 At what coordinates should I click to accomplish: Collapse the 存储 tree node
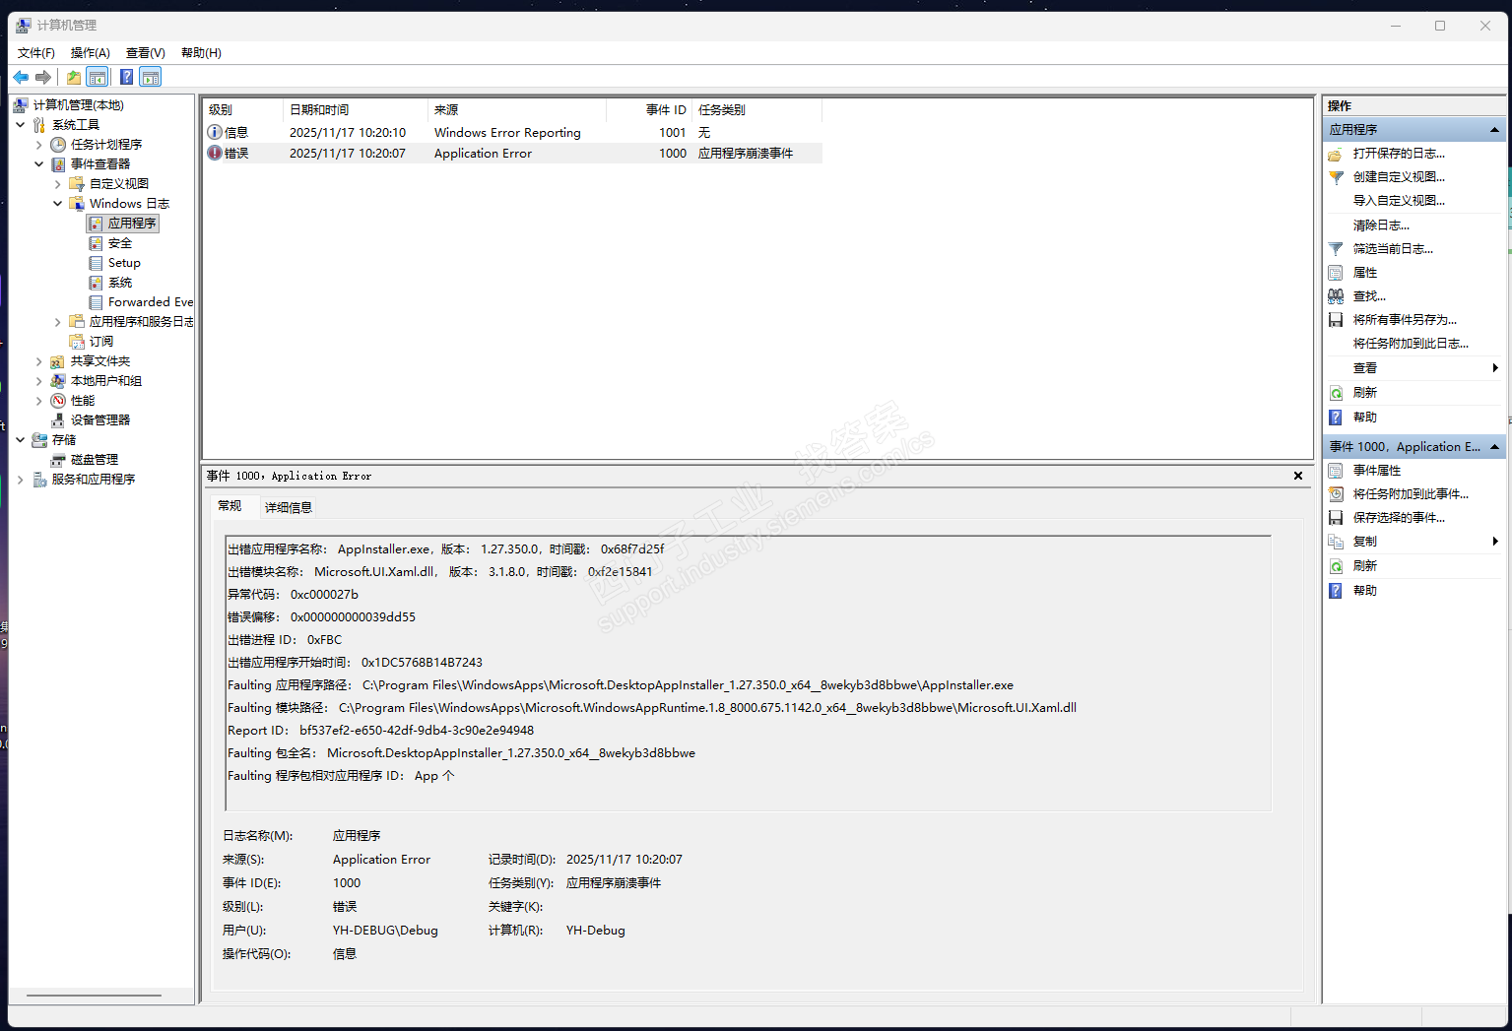pyautogui.click(x=21, y=440)
